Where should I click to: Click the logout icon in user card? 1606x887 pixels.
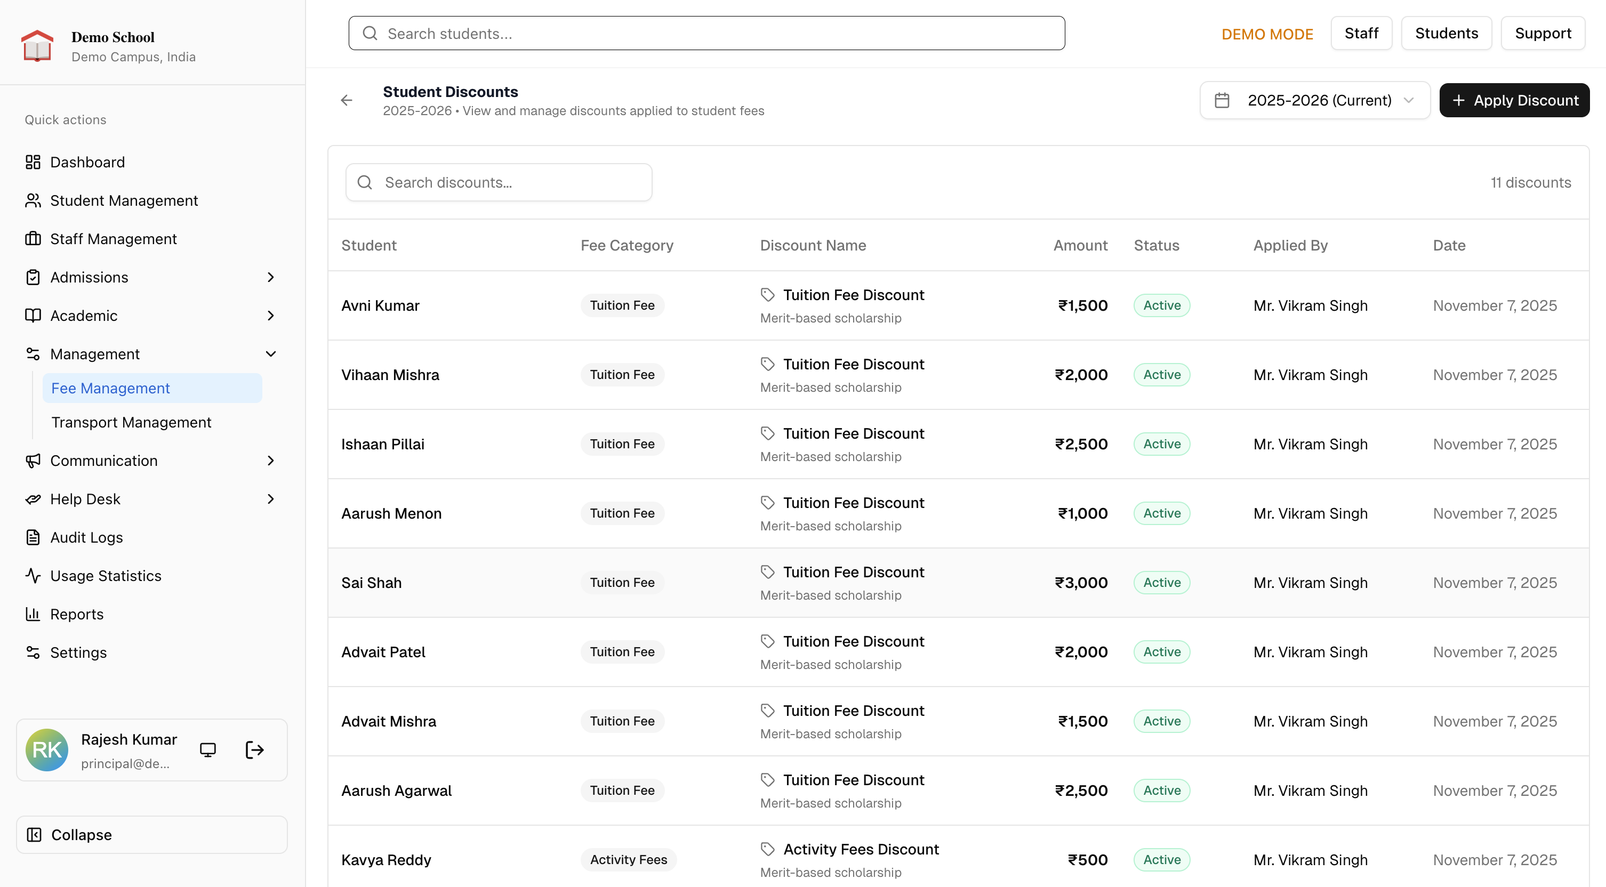(254, 750)
